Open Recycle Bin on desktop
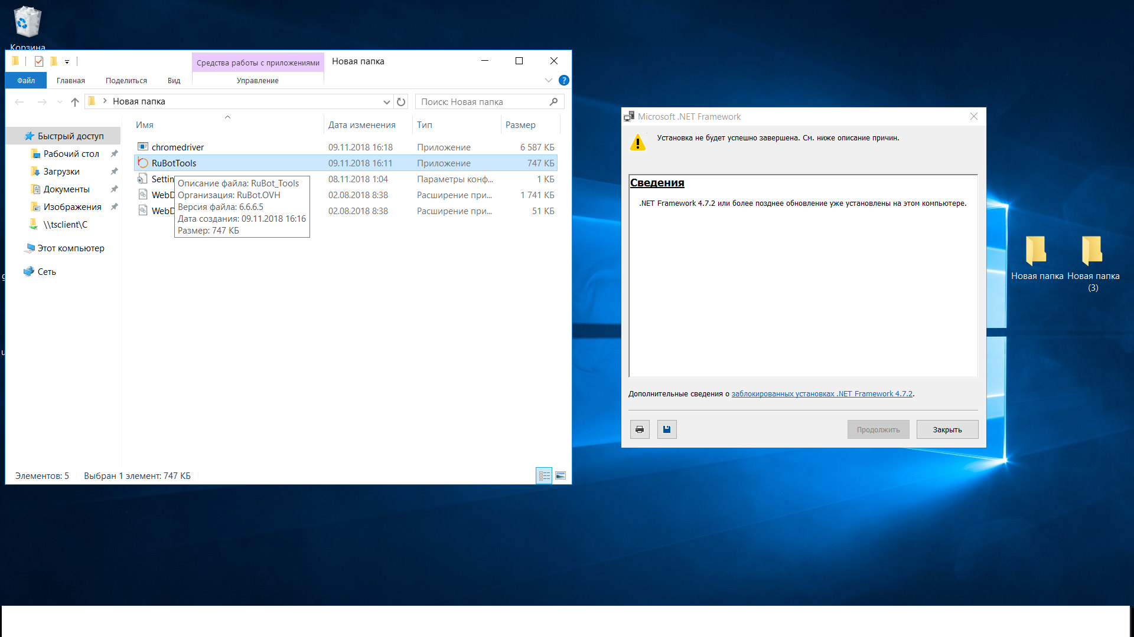The height and width of the screenshot is (637, 1134). pos(27,24)
